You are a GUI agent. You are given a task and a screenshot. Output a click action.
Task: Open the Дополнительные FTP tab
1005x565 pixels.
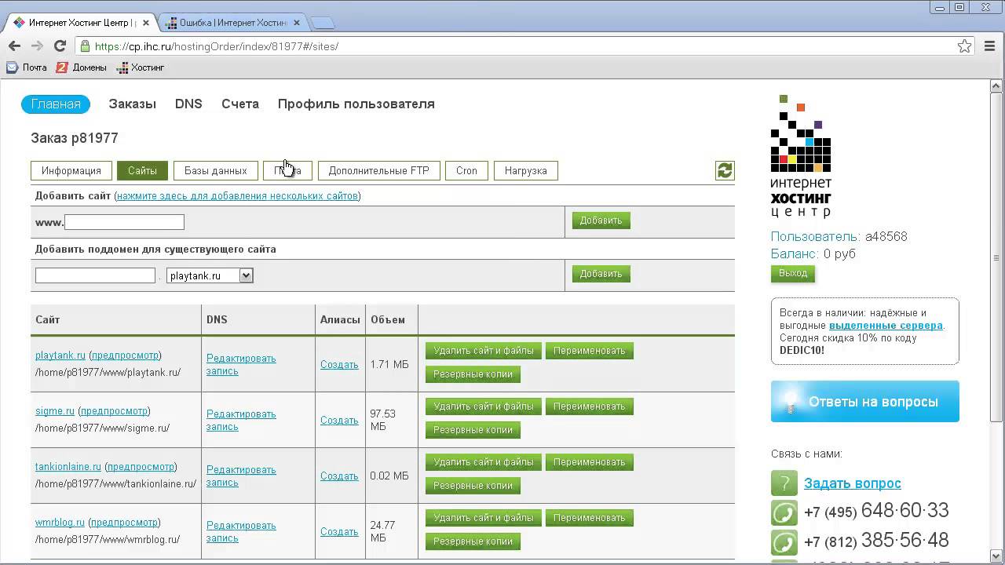378,170
